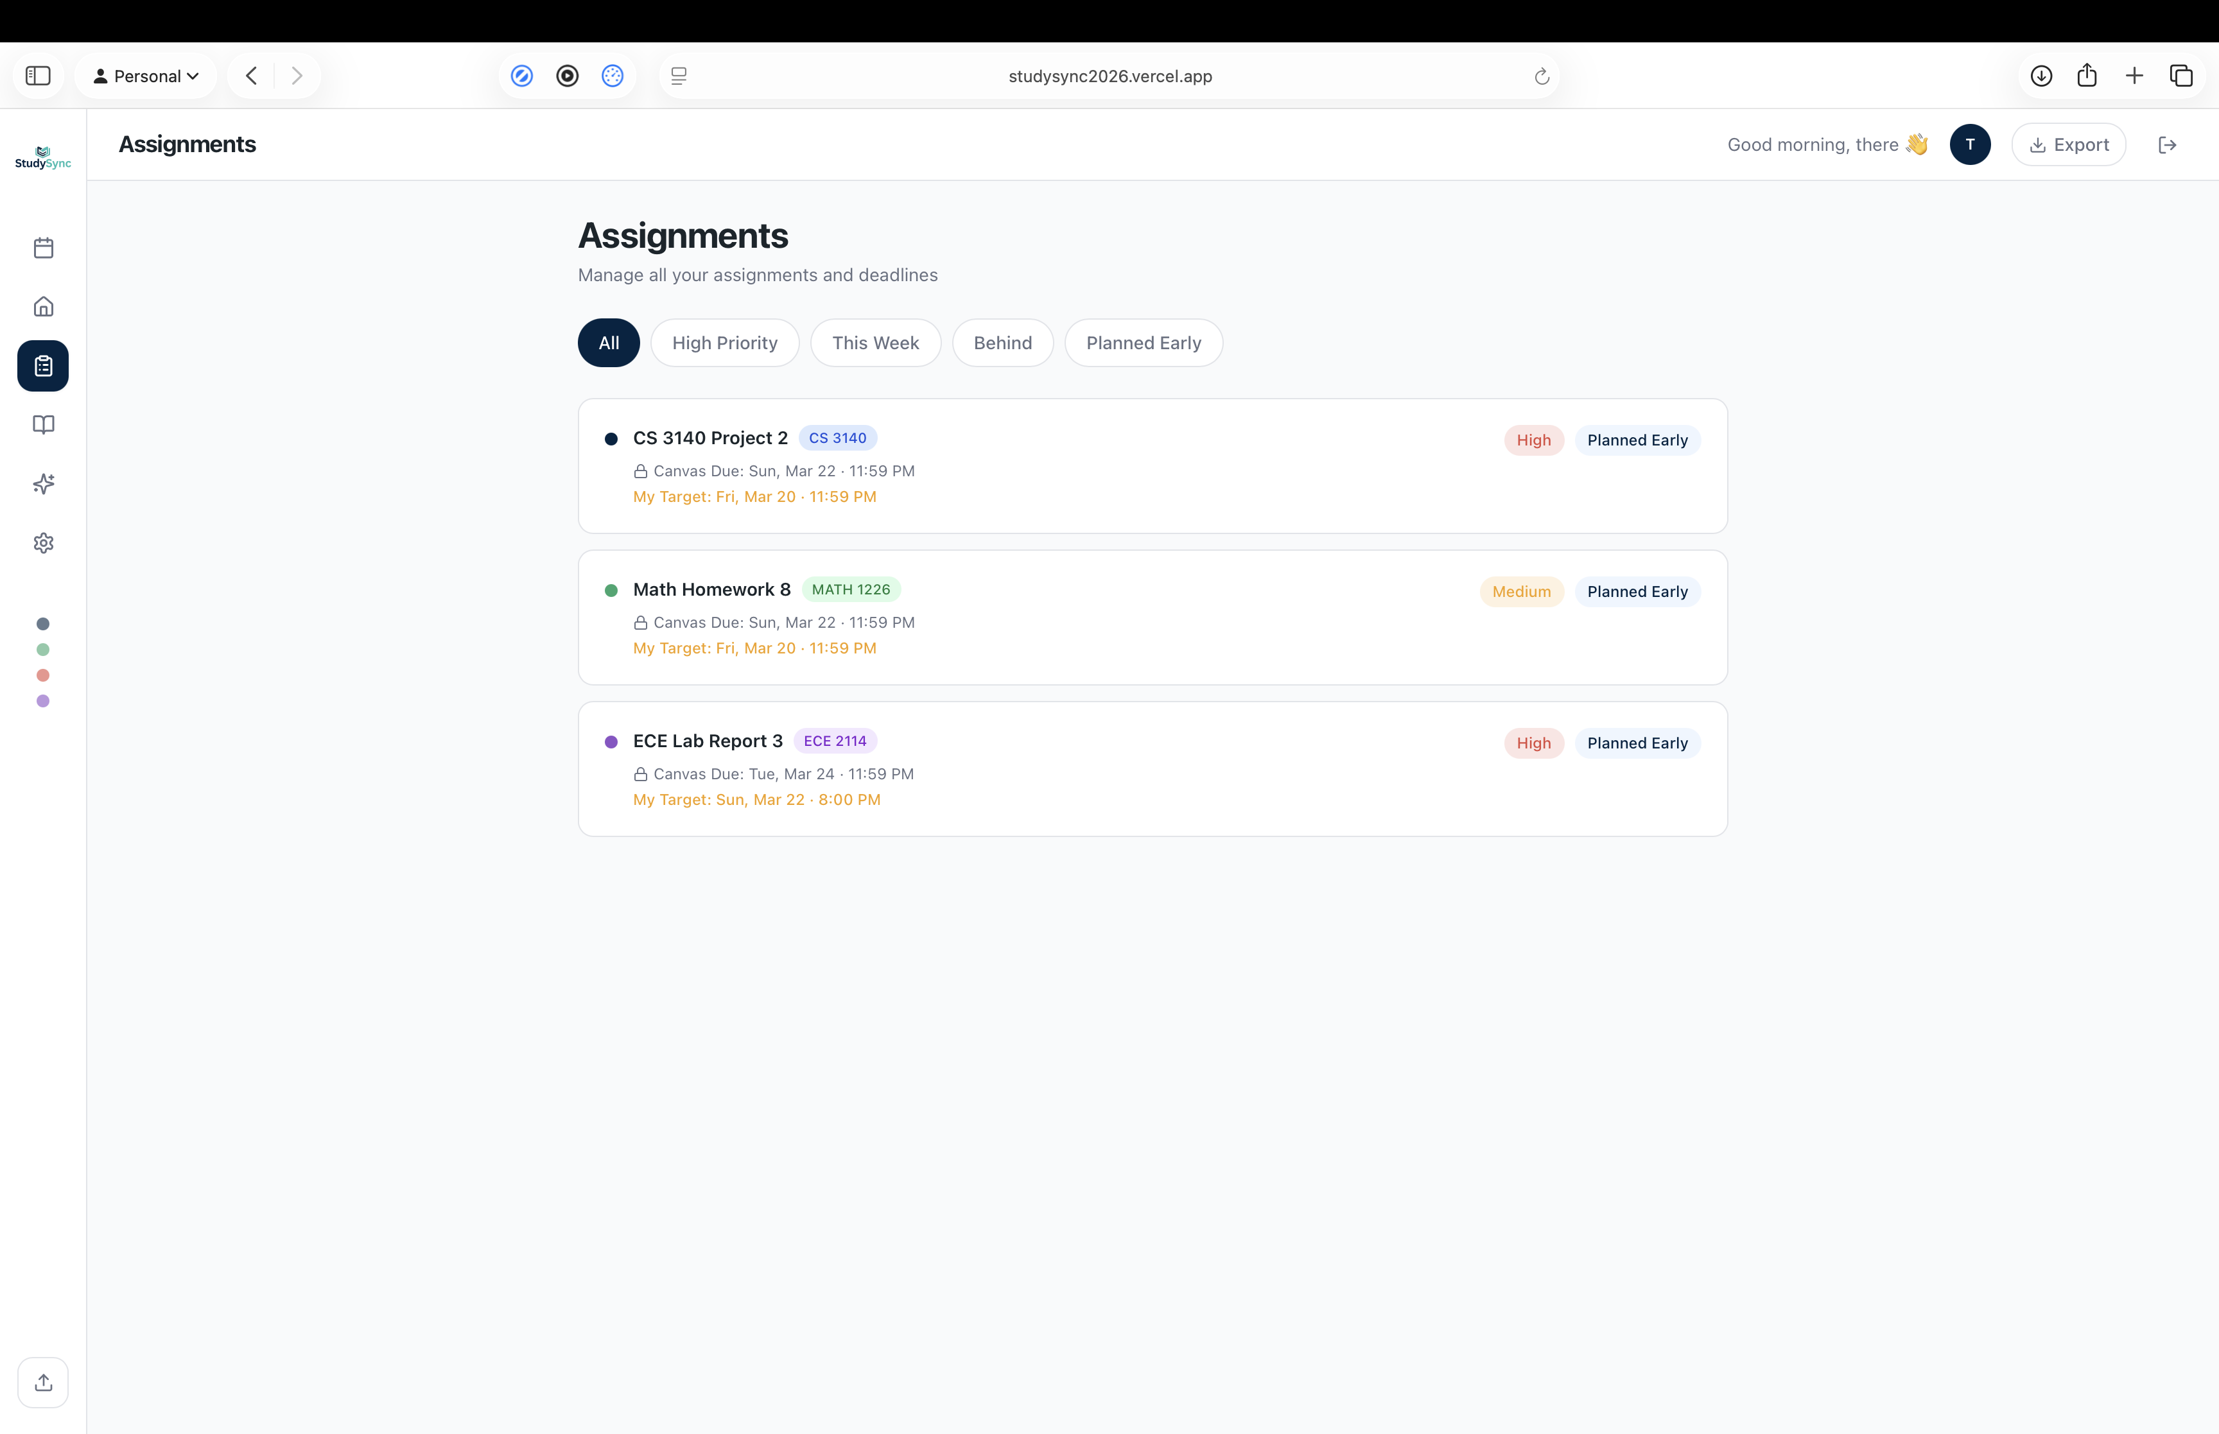This screenshot has height=1434, width=2219.
Task: Open the T user avatar
Action: point(1969,144)
